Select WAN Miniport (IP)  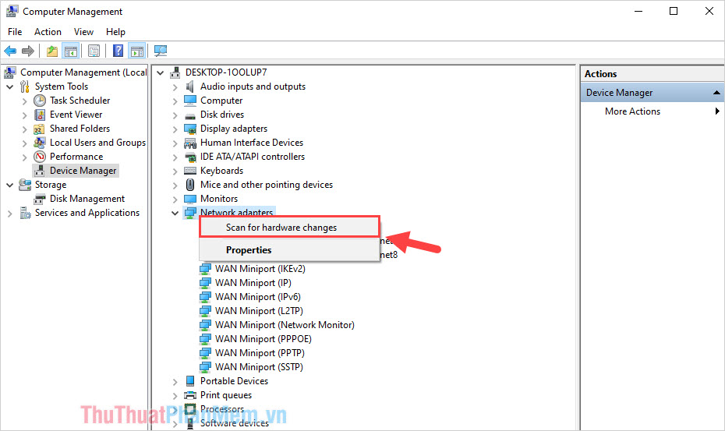[253, 283]
